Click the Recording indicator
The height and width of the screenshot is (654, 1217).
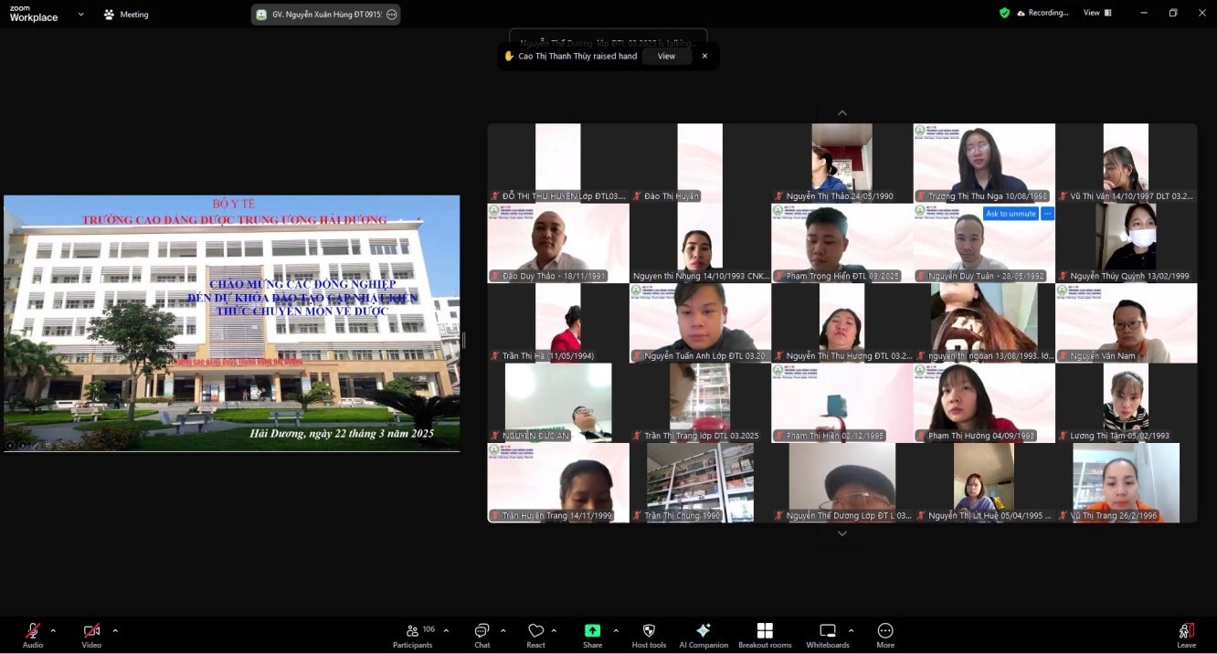1042,13
